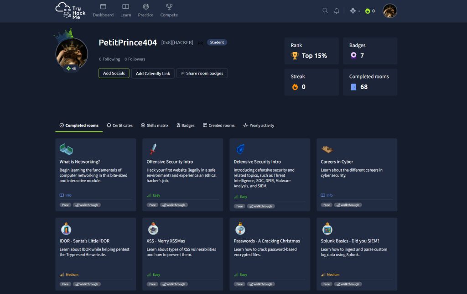Click the level 48 badge under avatar
This screenshot has width=467, height=294.
(72, 68)
